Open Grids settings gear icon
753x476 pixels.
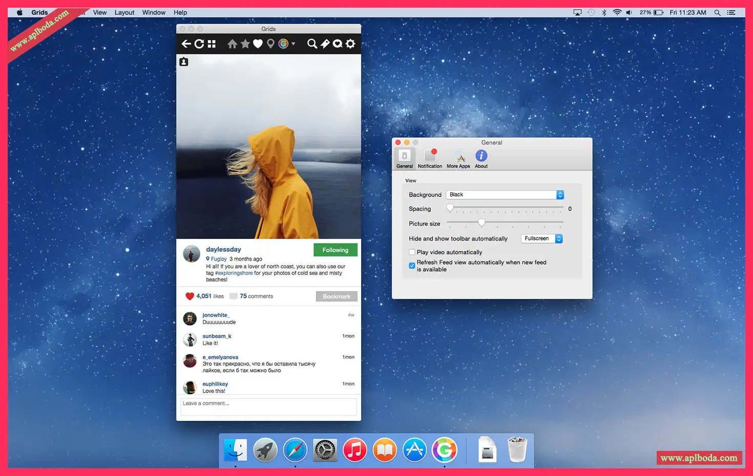coord(350,44)
